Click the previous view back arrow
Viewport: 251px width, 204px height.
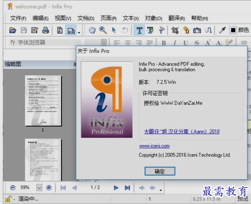141,188
